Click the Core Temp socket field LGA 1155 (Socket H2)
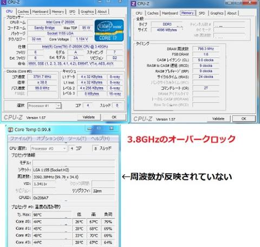Screen dimensions: 260x247 coord(74,170)
